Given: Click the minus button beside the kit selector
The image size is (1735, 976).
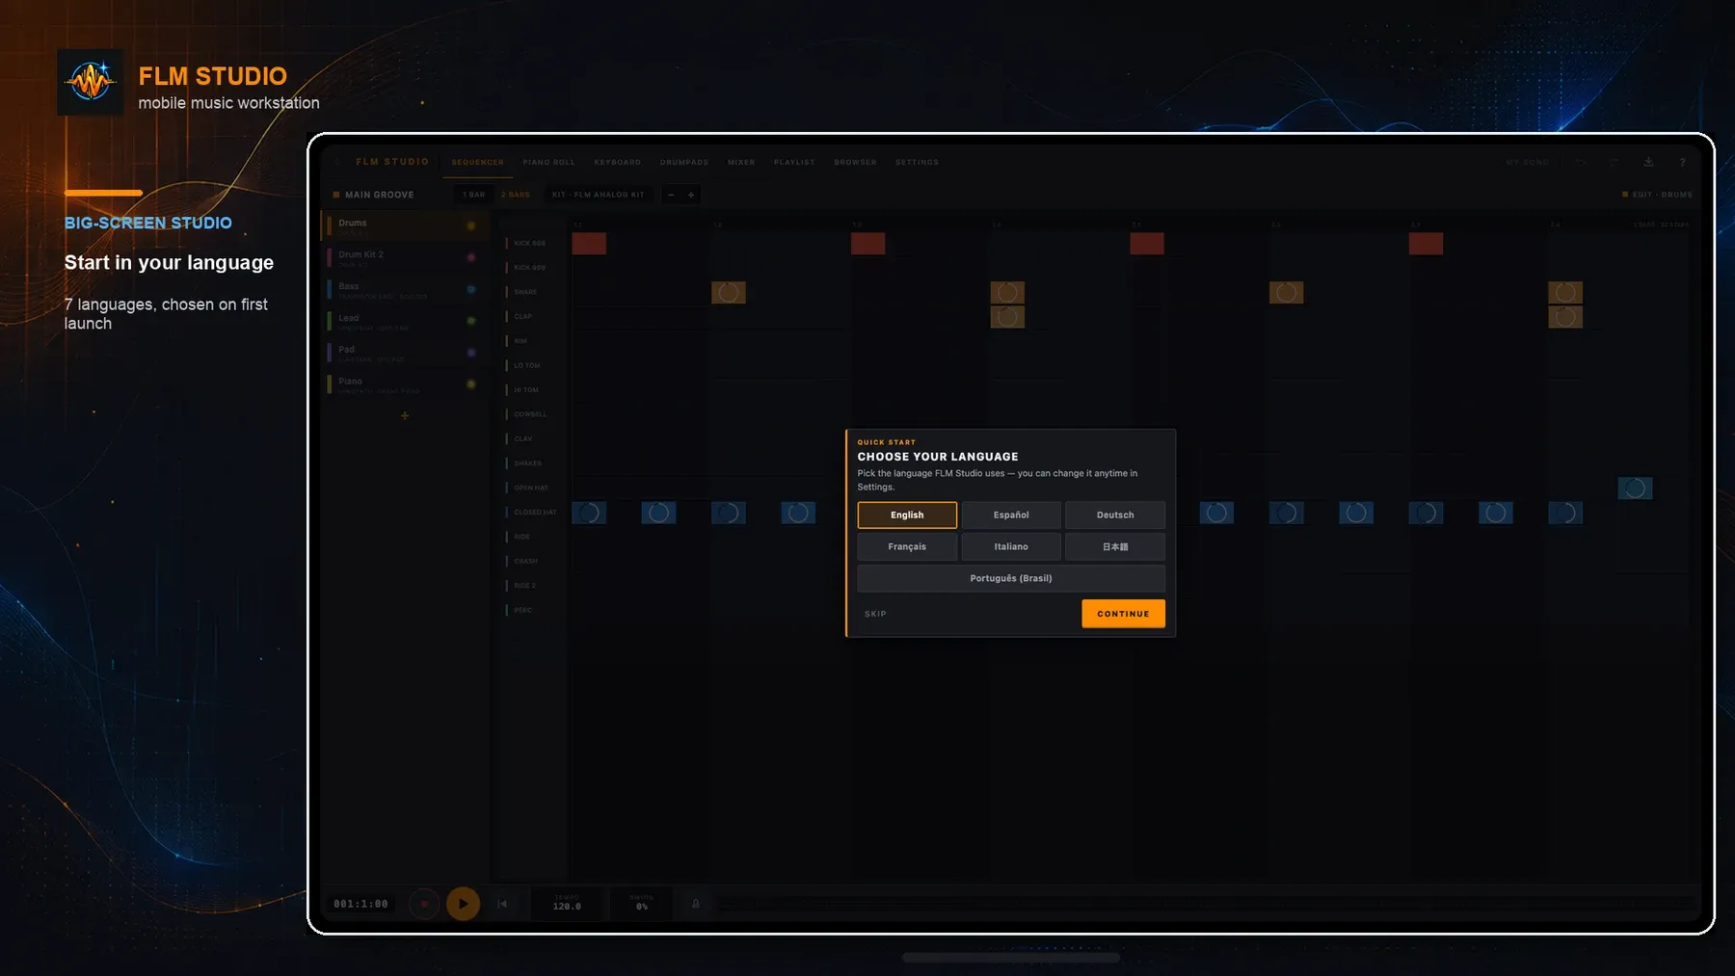Looking at the screenshot, I should coord(672,195).
